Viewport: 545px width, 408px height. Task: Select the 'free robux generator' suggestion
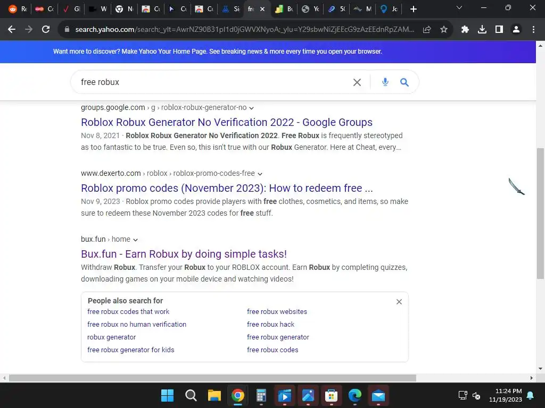pos(278,337)
